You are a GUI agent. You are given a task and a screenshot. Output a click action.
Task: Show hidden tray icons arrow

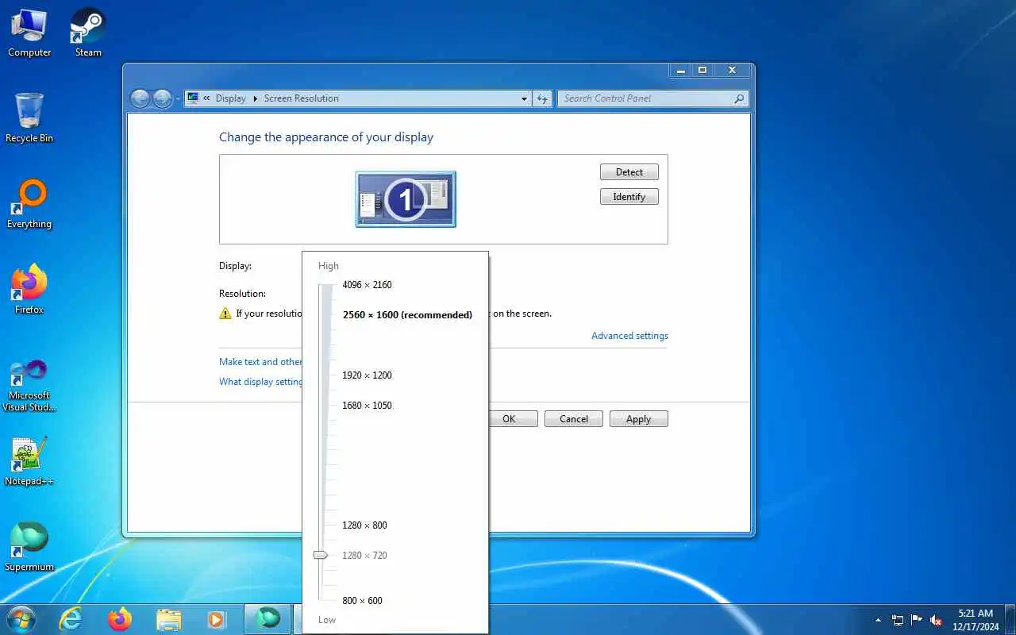pyautogui.click(x=878, y=620)
